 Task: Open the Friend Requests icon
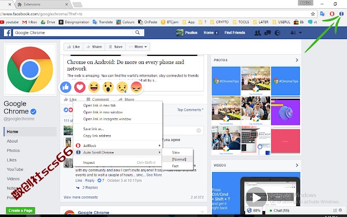click(x=258, y=33)
